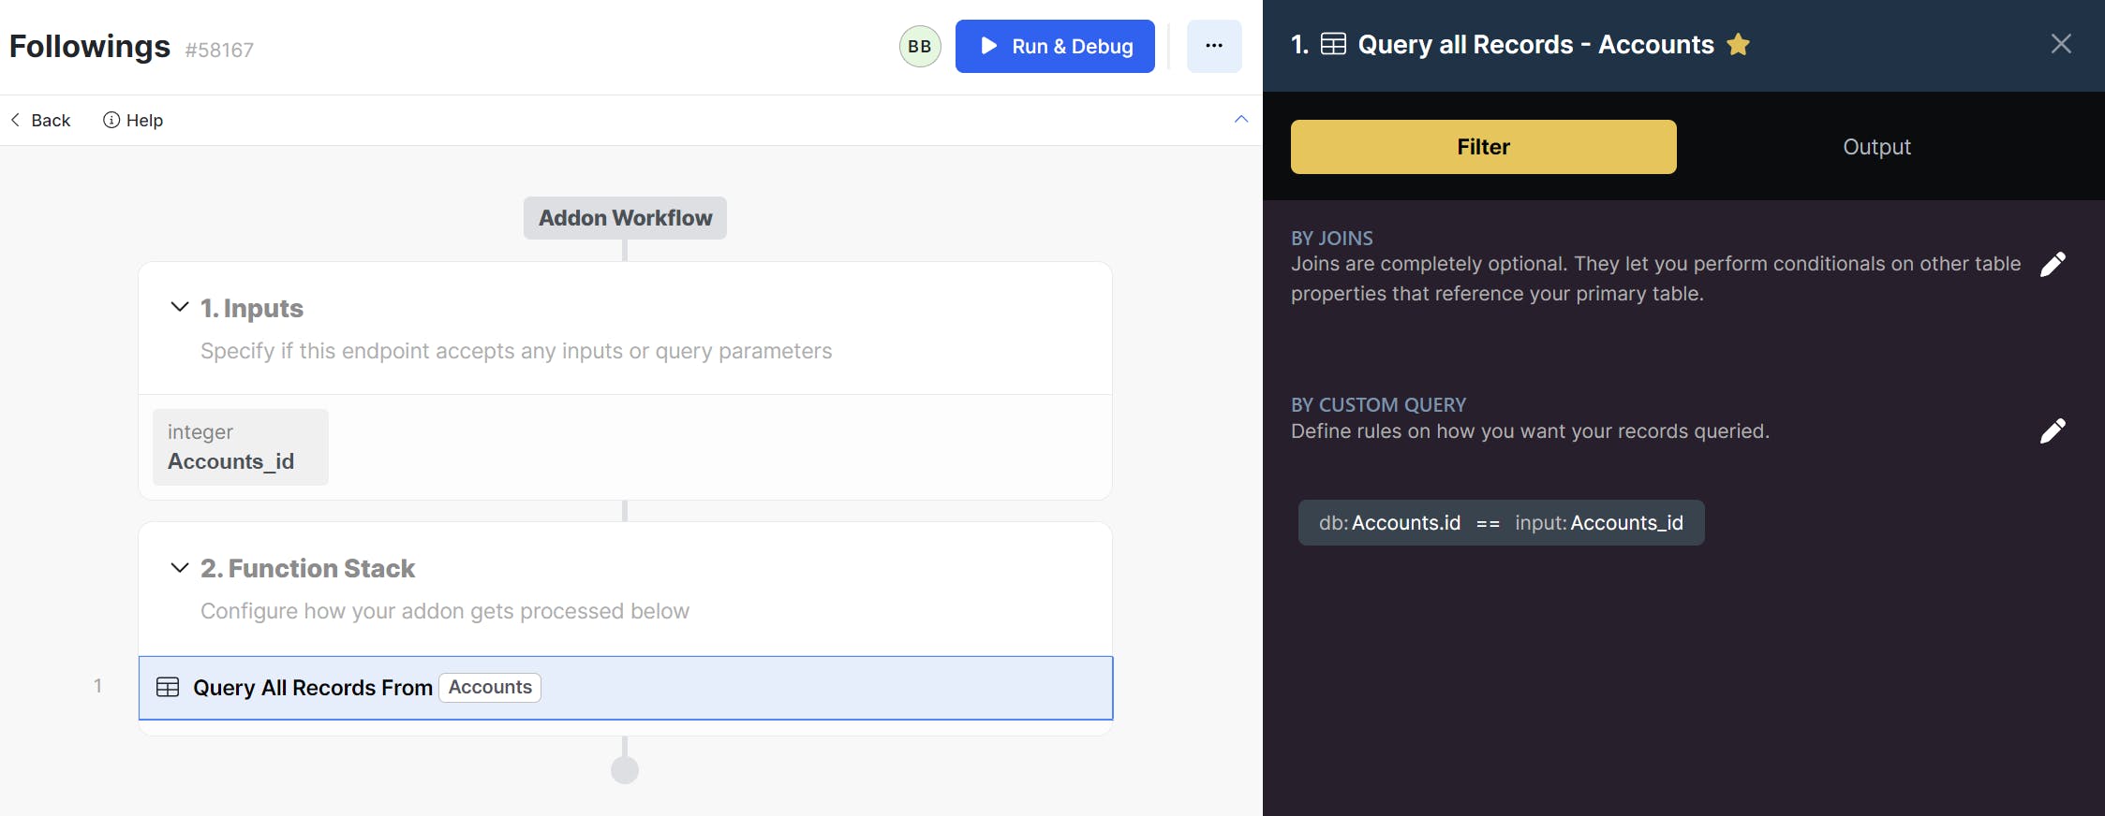
Task: Click the 'Specify if this endpoint accepts' description
Action: 516,351
